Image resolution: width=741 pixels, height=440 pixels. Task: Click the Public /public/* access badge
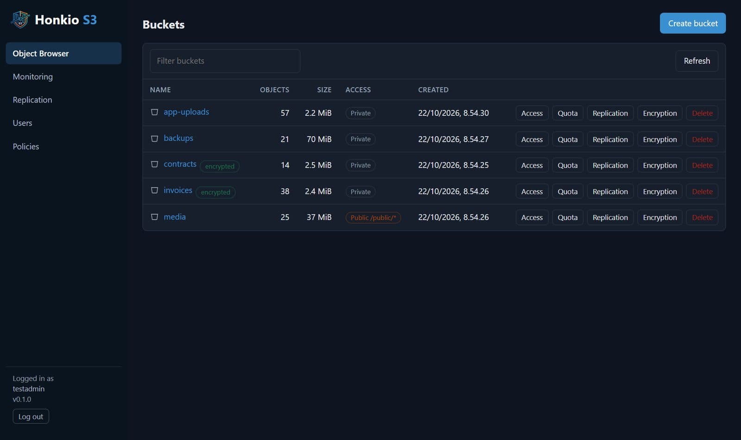point(373,218)
